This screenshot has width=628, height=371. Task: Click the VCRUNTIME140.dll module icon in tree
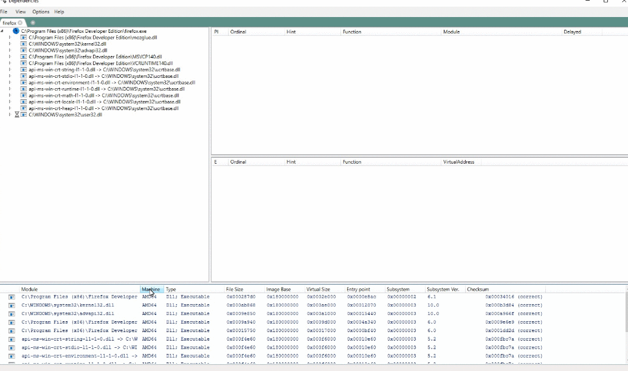pos(24,63)
